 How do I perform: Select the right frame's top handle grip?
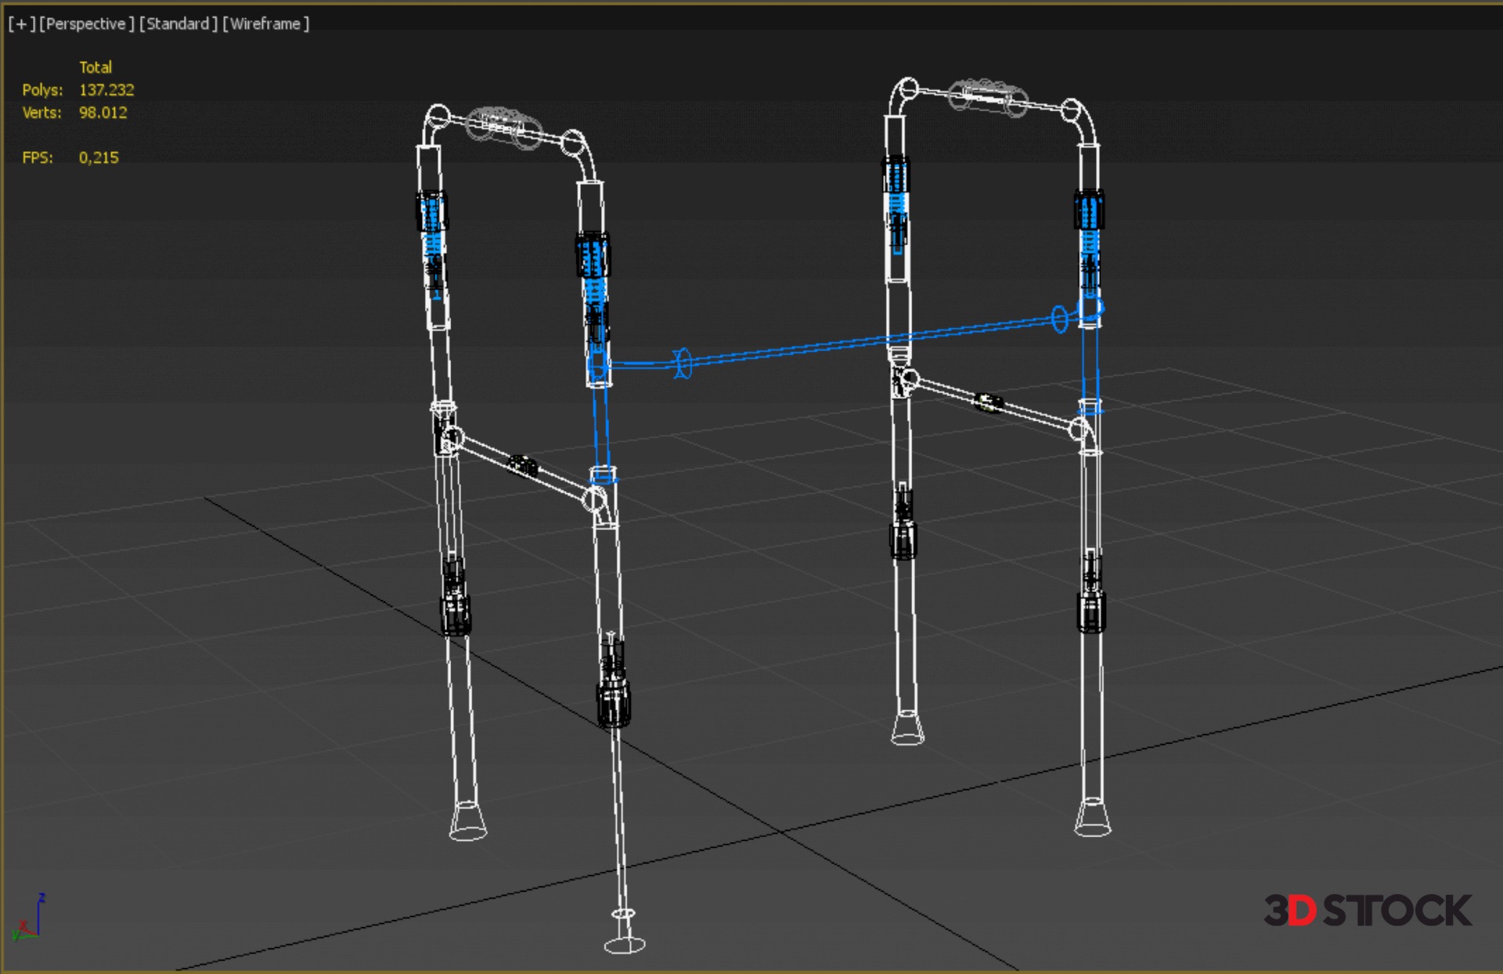pos(988,98)
